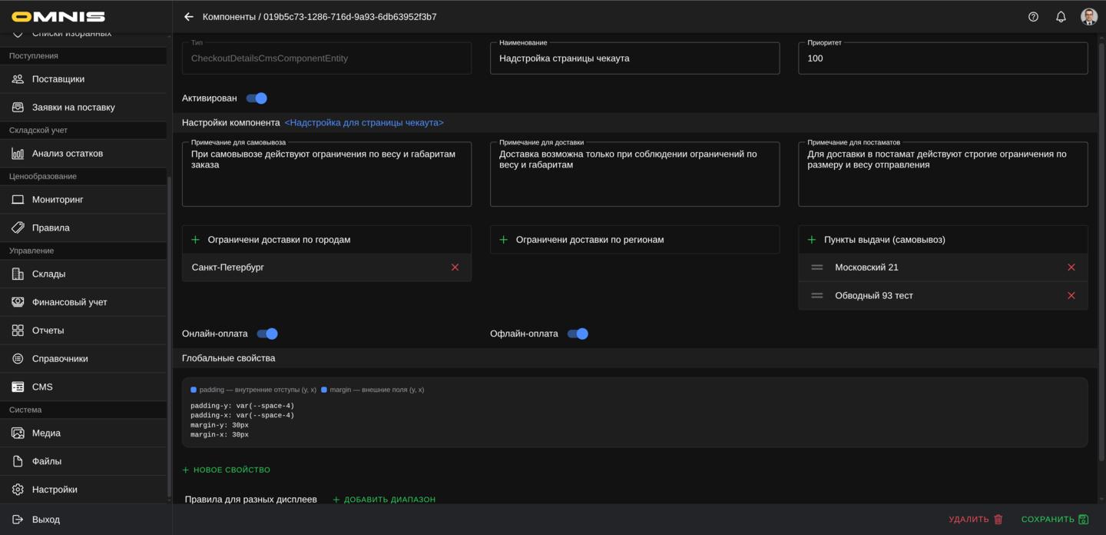The width and height of the screenshot is (1106, 535).
Task: Select the Анализ остатков chart icon
Action: coord(17,153)
